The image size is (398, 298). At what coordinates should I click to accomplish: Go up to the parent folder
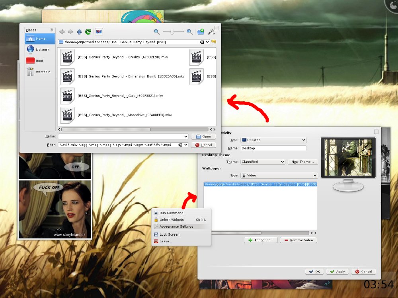pyautogui.click(x=79, y=32)
